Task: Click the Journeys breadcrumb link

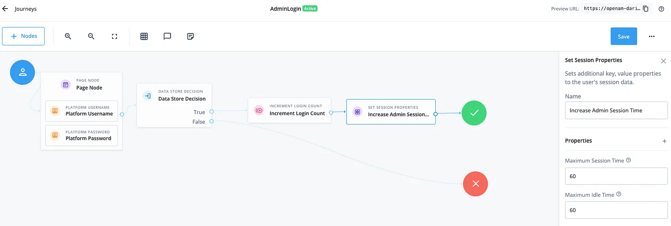Action: pyautogui.click(x=25, y=9)
